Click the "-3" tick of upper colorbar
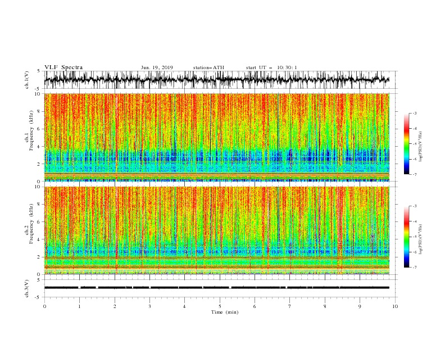The height and width of the screenshot is (344, 445). [414, 113]
